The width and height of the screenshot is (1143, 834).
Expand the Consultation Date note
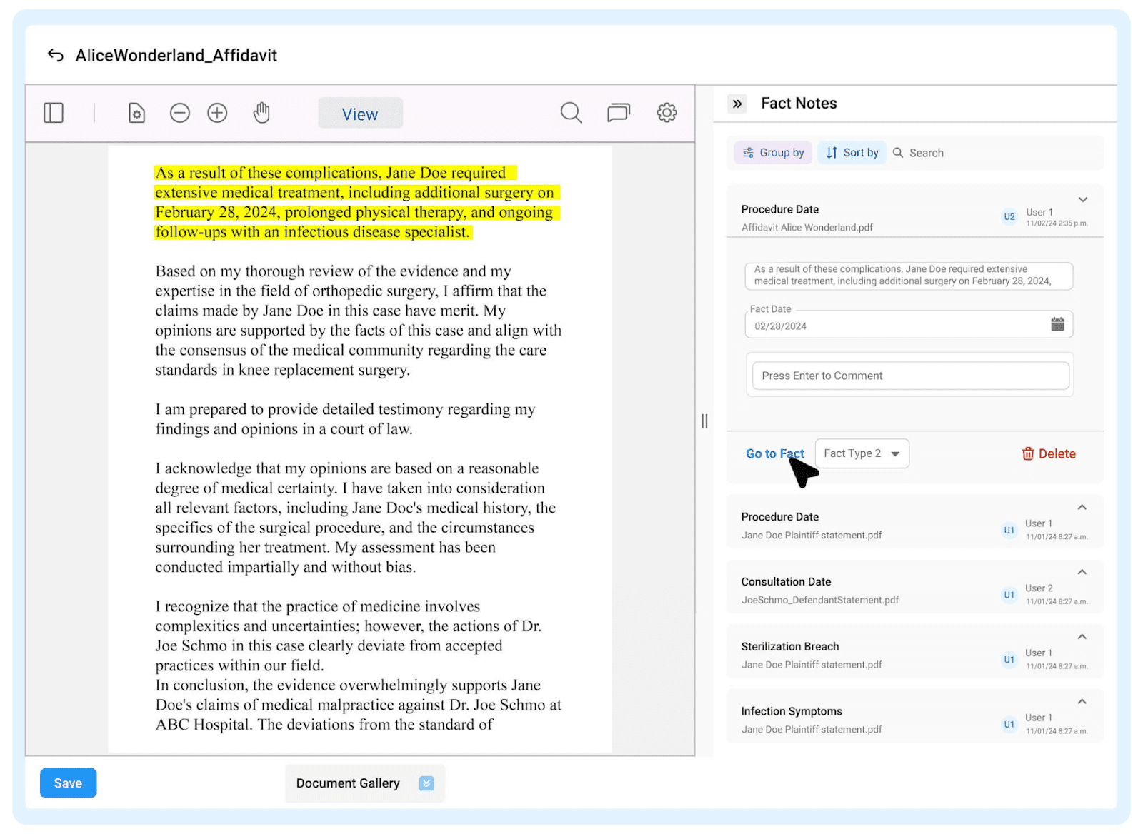coord(1082,572)
